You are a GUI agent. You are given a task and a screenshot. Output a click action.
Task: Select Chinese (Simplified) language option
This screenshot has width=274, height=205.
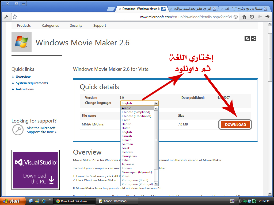pyautogui.click(x=137, y=112)
